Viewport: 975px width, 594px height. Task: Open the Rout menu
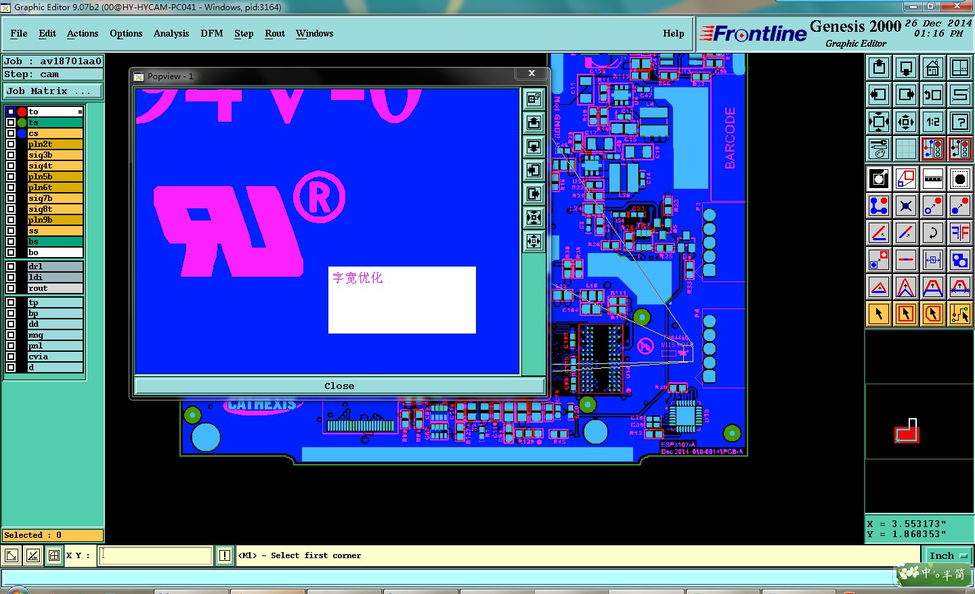[x=275, y=33]
